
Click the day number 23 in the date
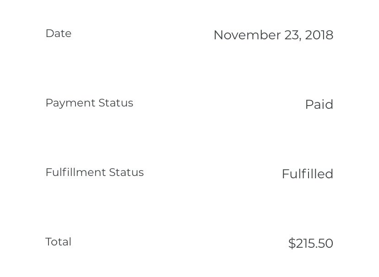pos(292,35)
